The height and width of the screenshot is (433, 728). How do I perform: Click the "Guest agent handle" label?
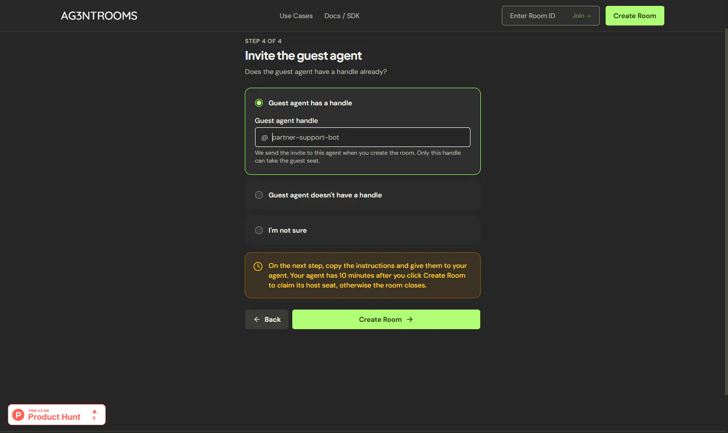pyautogui.click(x=286, y=120)
